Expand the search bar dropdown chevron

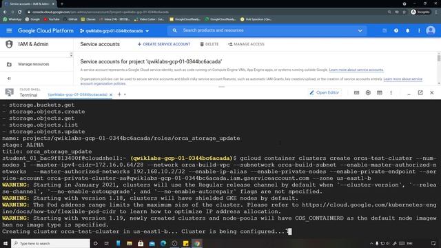(x=360, y=30)
